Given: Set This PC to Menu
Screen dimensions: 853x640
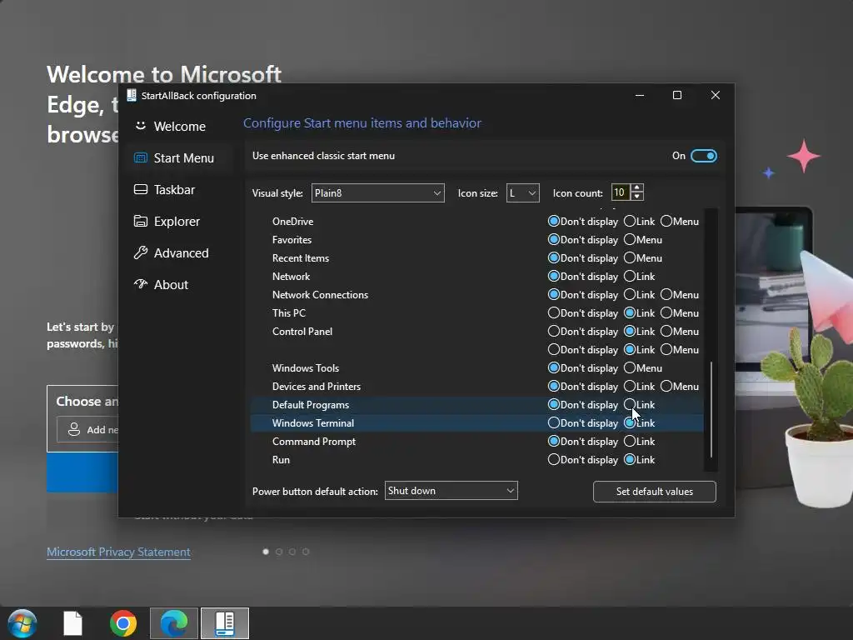Looking at the screenshot, I should click(666, 313).
